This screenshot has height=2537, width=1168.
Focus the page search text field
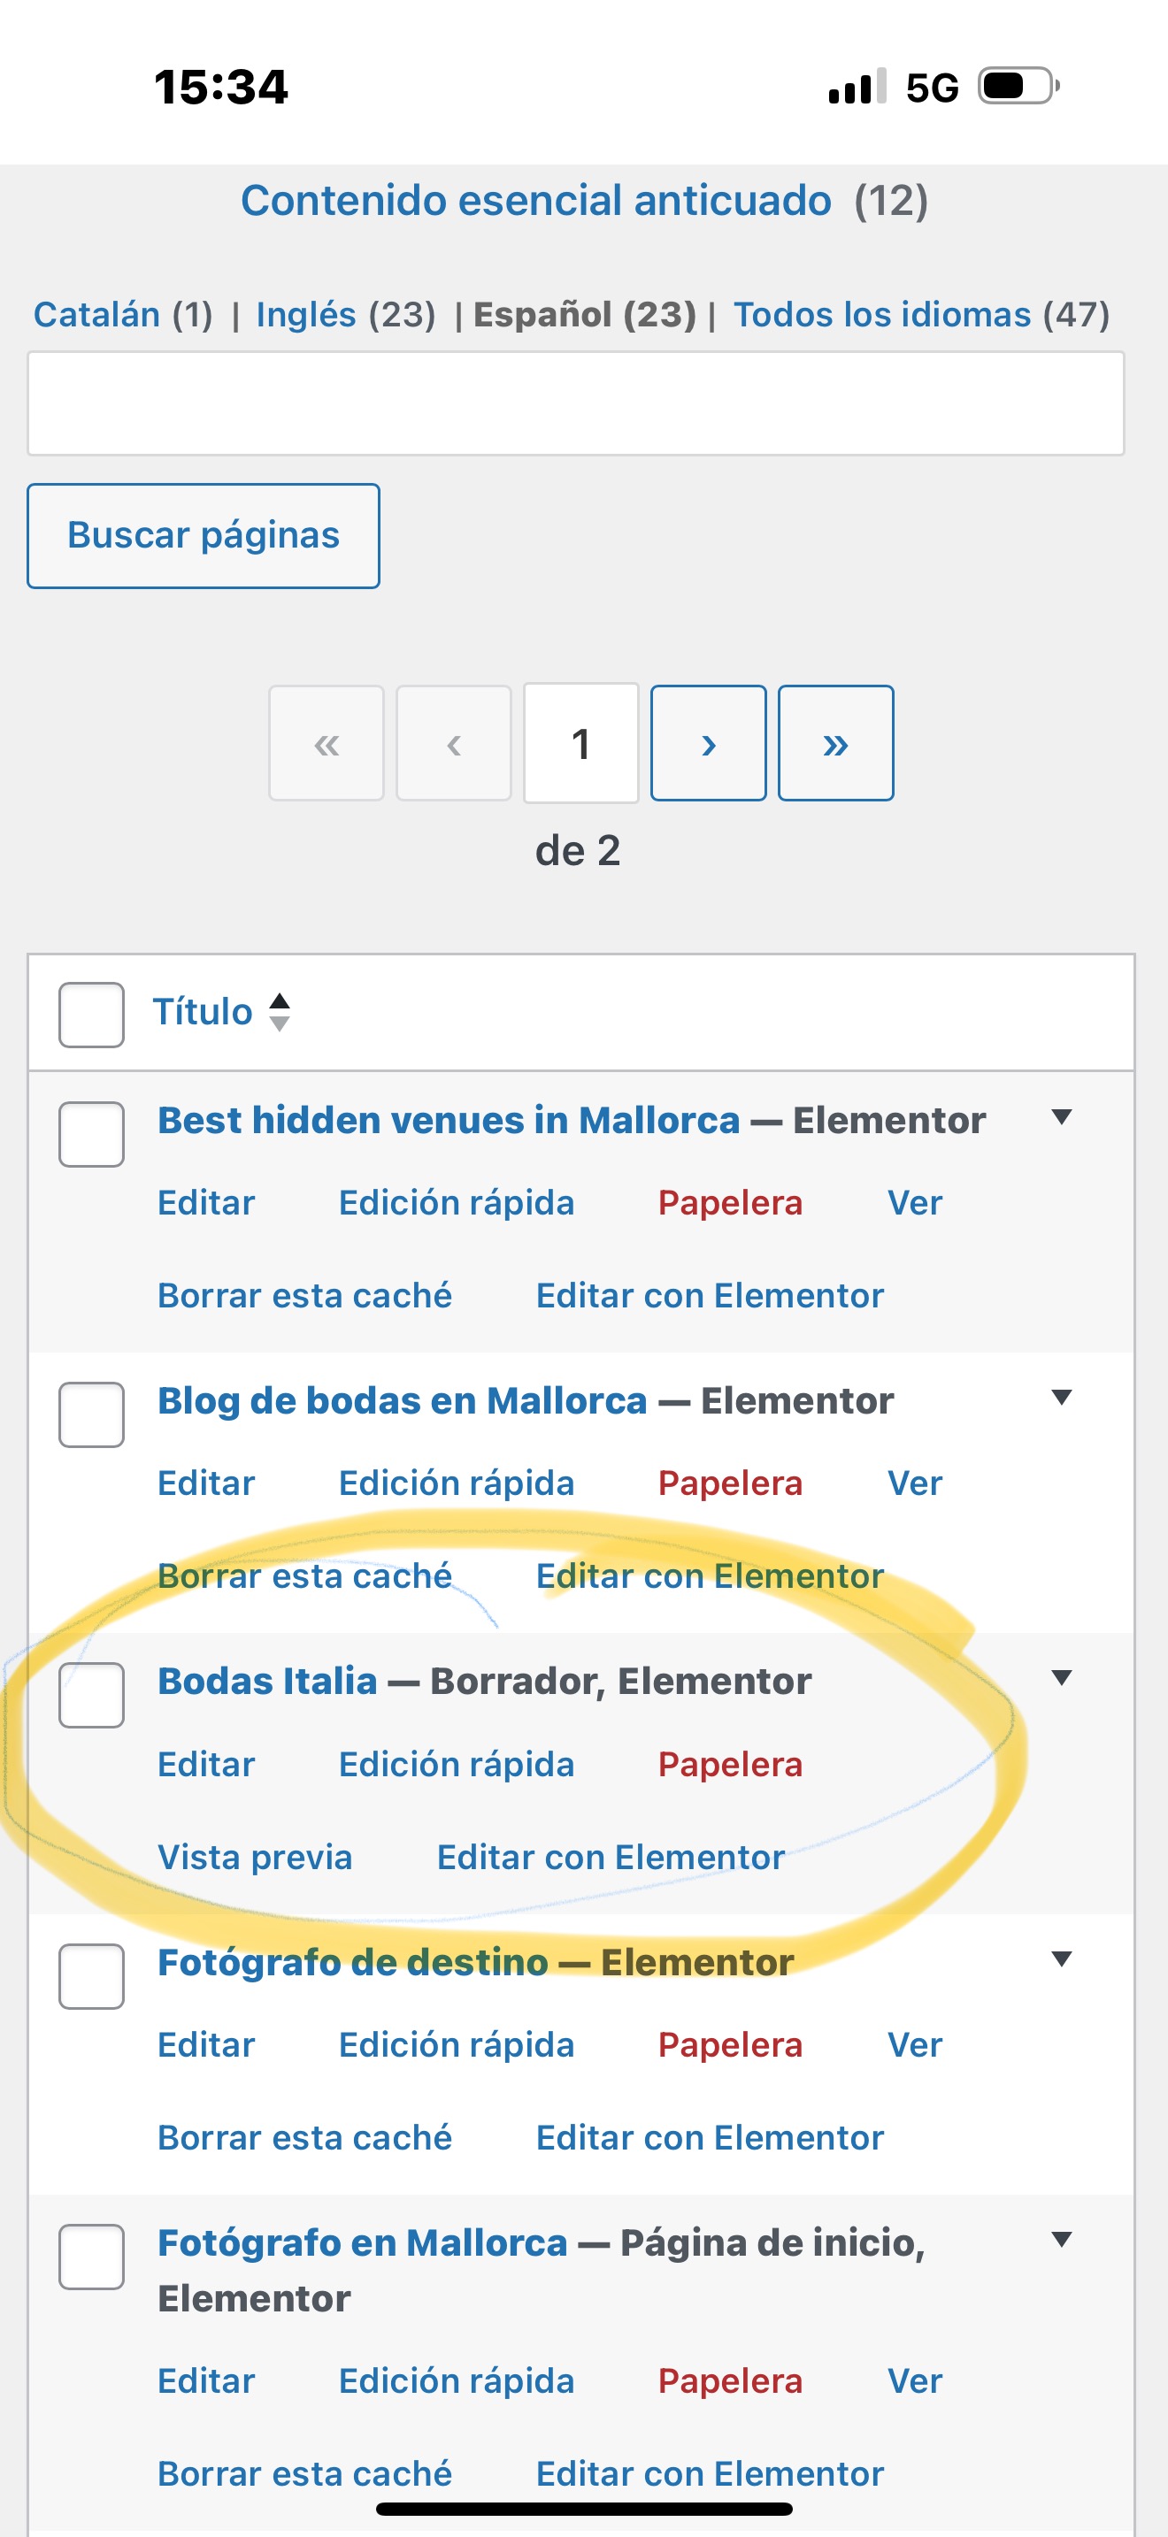(x=575, y=402)
